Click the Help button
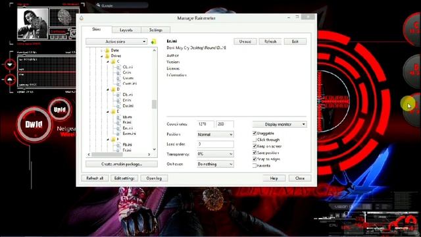The image size is (421, 237). pyautogui.click(x=274, y=178)
